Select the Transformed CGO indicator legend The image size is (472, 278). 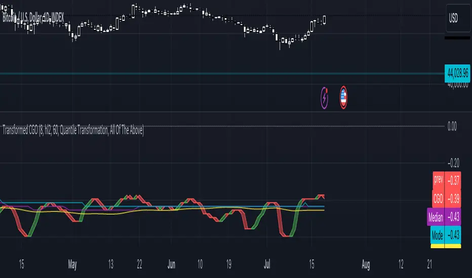[x=74, y=130]
